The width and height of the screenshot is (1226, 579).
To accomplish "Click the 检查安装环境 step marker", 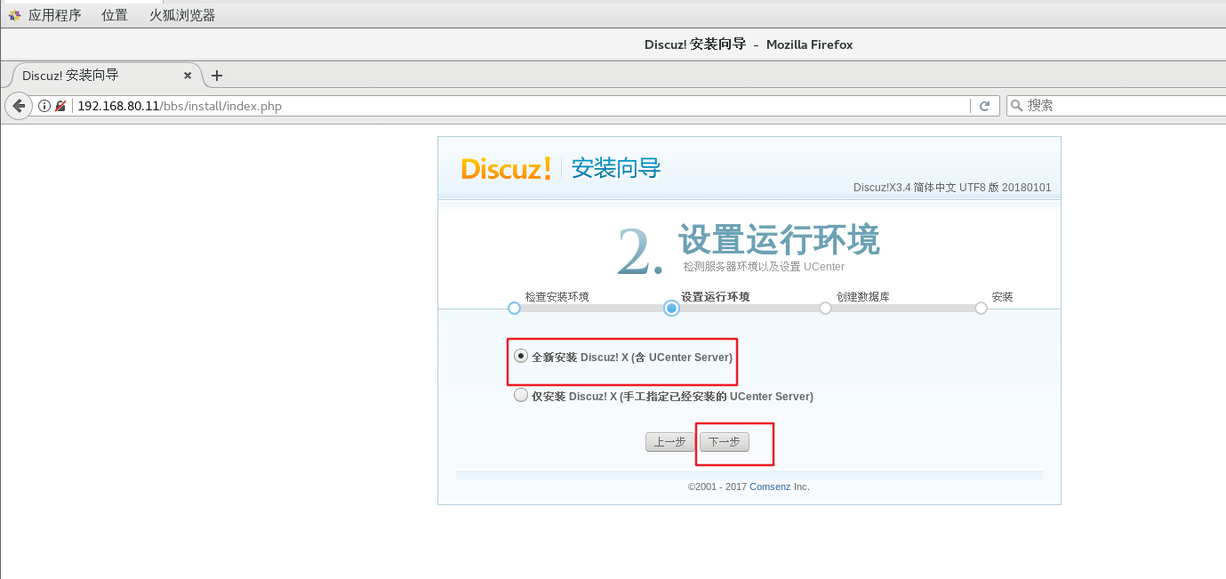I will click(514, 308).
